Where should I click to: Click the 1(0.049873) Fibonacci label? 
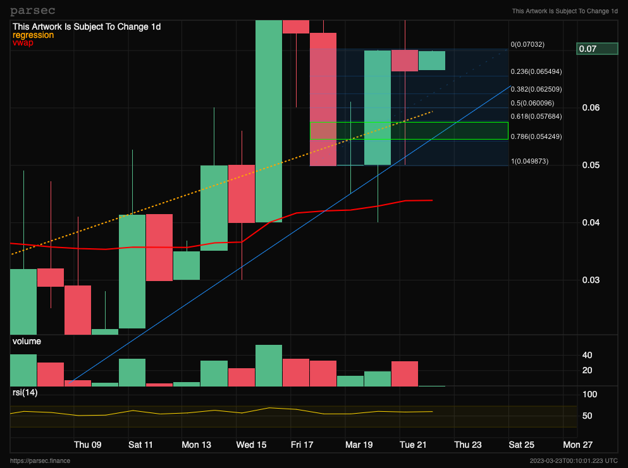(x=529, y=161)
